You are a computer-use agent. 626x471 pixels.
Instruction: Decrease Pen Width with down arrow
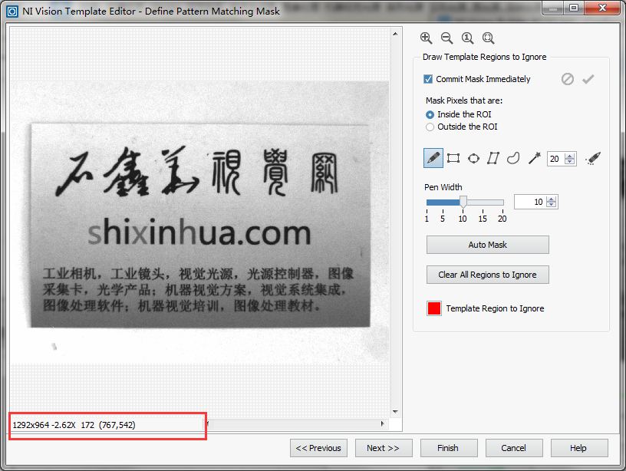[x=552, y=205]
